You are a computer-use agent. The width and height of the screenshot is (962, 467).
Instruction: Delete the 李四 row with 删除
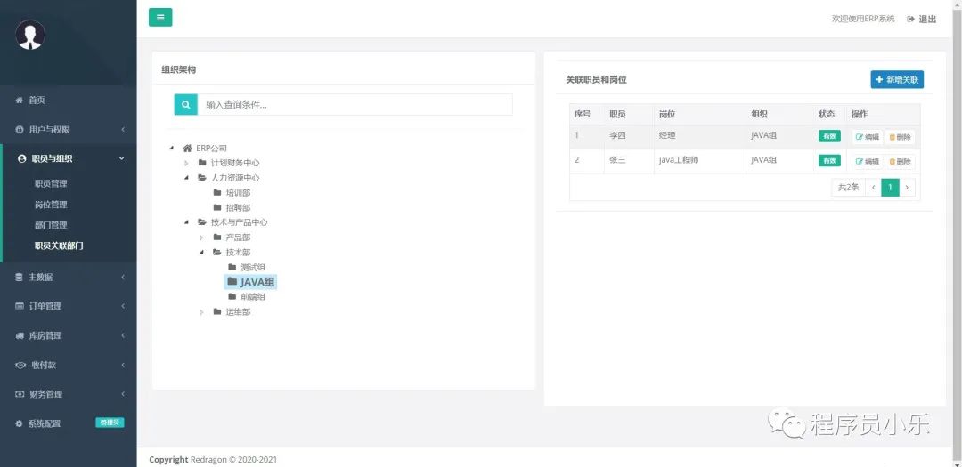click(900, 137)
